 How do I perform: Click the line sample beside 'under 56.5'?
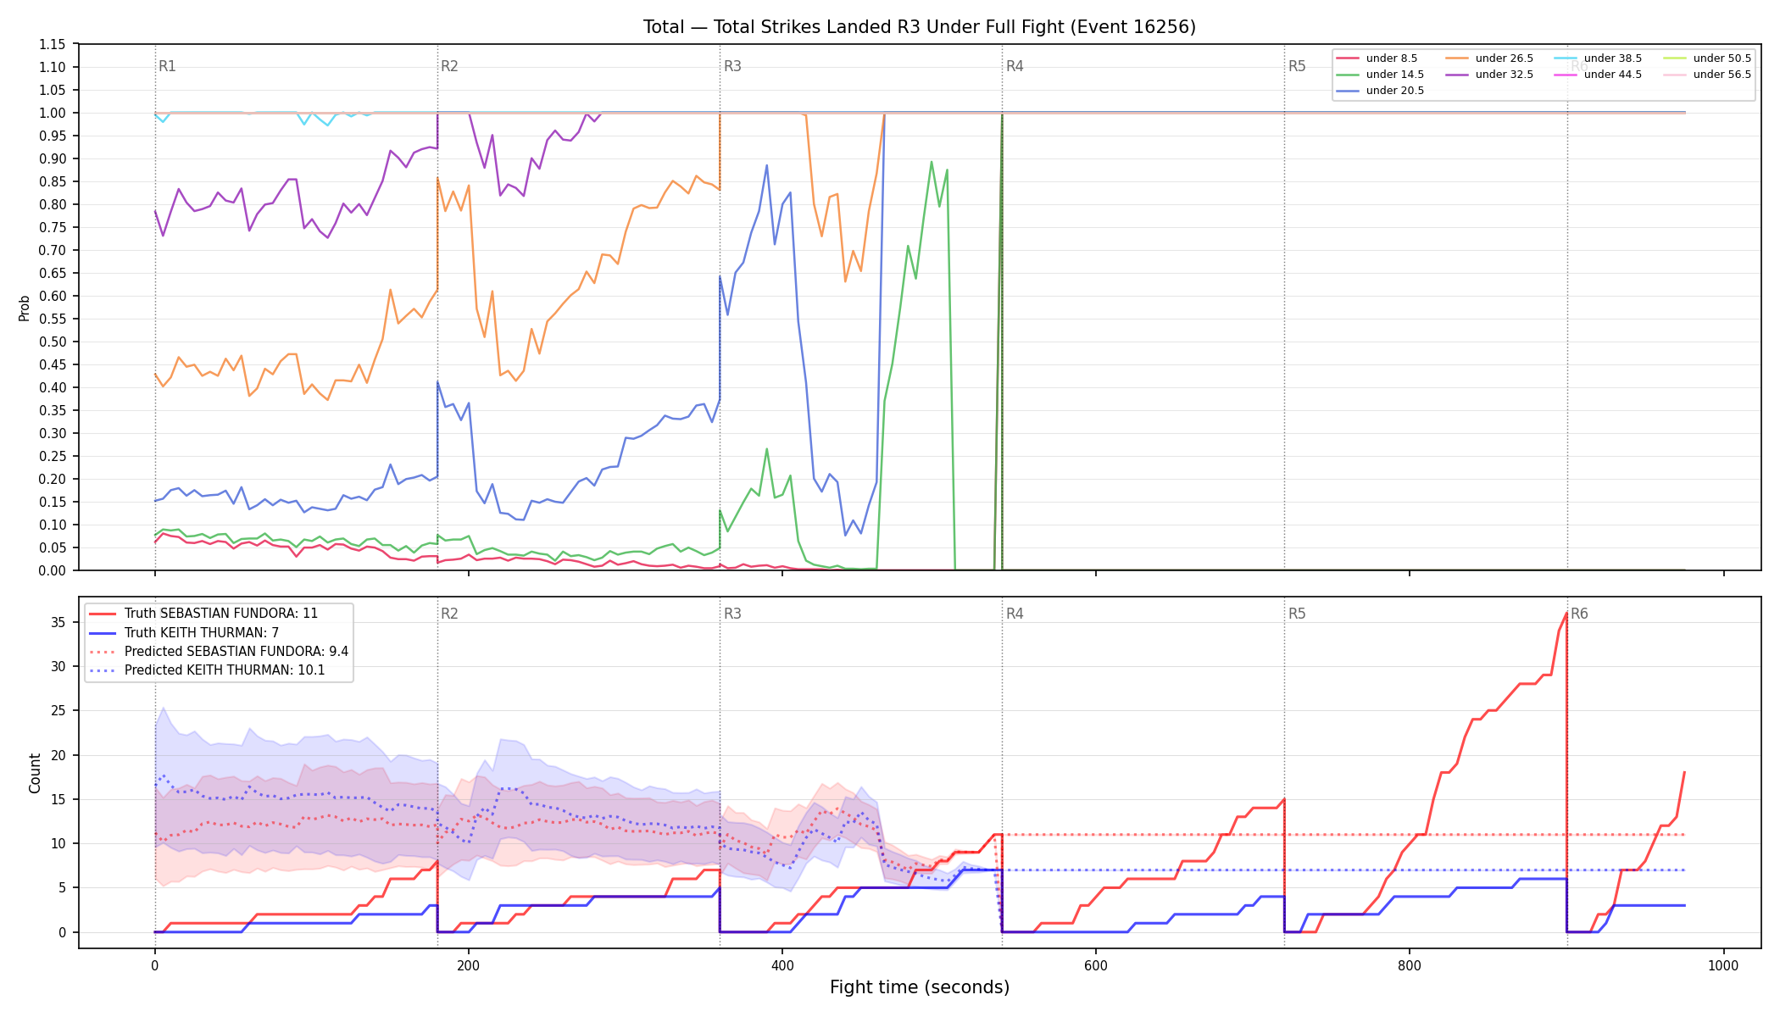pyautogui.click(x=1675, y=75)
